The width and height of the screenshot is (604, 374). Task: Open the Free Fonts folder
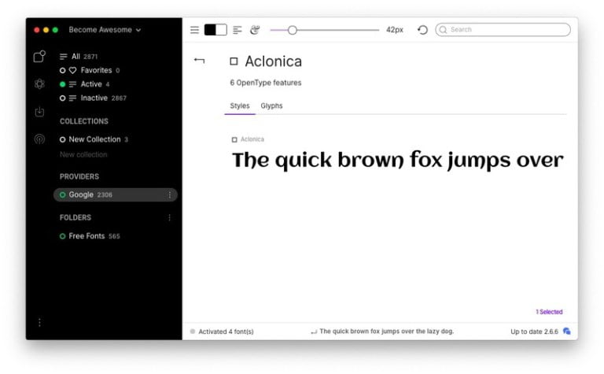tap(87, 236)
